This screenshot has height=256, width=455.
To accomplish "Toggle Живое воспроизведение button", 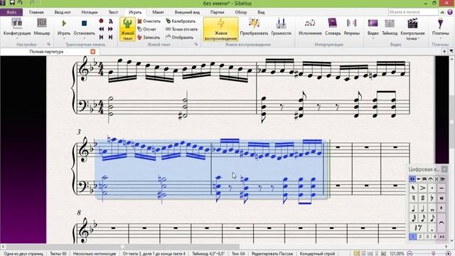I will click(x=221, y=29).
